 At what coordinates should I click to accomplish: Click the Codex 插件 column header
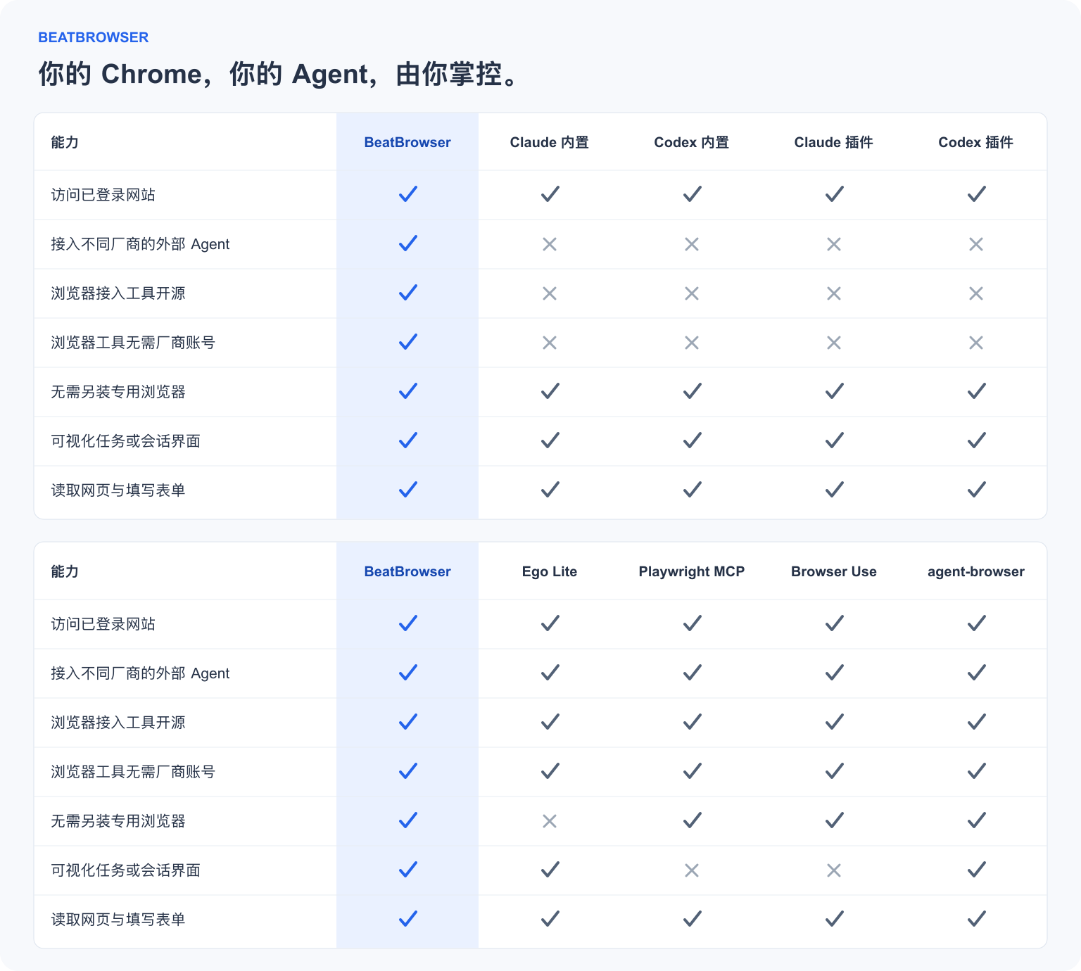(x=976, y=142)
